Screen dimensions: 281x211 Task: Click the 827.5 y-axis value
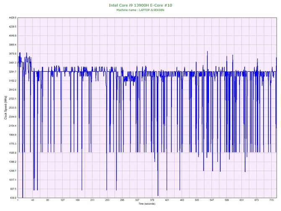pos(13,189)
